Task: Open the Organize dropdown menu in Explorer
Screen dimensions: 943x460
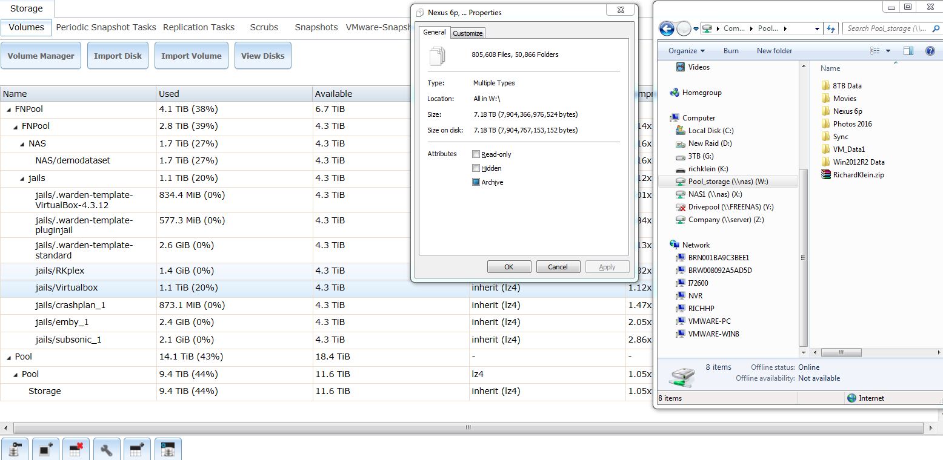Action: tap(687, 51)
